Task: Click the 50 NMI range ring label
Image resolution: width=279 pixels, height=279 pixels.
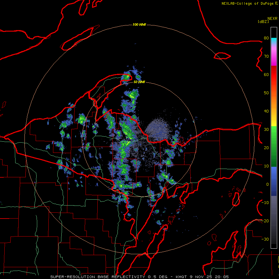Action: [139, 82]
